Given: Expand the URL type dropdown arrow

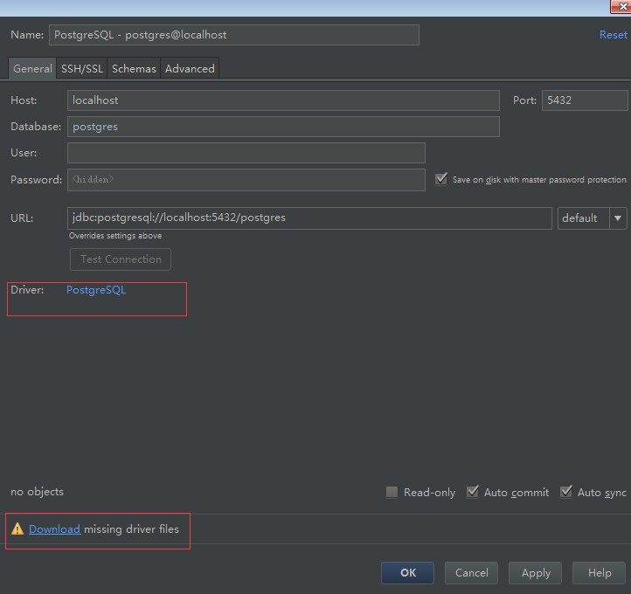Looking at the screenshot, I should pos(618,218).
